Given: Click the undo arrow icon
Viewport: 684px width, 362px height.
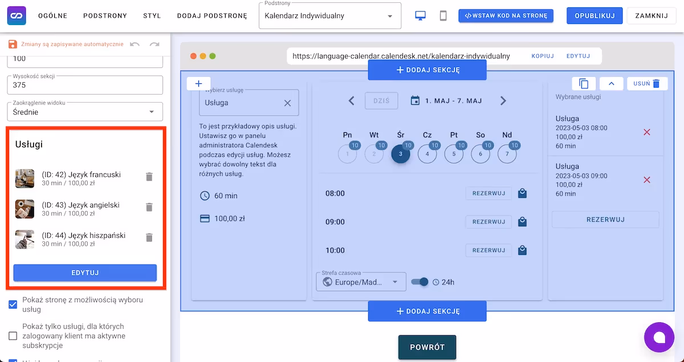Looking at the screenshot, I should coord(135,44).
